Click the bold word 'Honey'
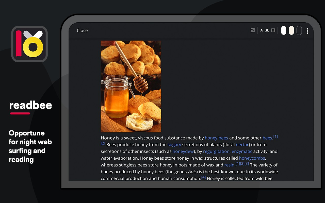Screen dimensions: 325x203 (x=108, y=138)
